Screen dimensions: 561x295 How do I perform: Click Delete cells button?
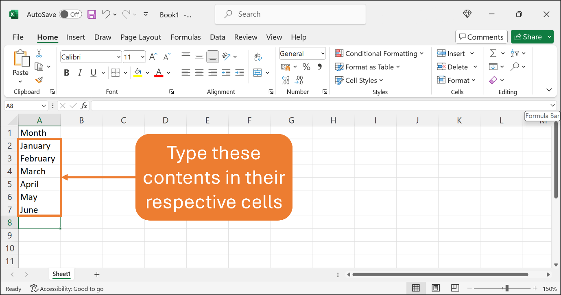point(452,67)
